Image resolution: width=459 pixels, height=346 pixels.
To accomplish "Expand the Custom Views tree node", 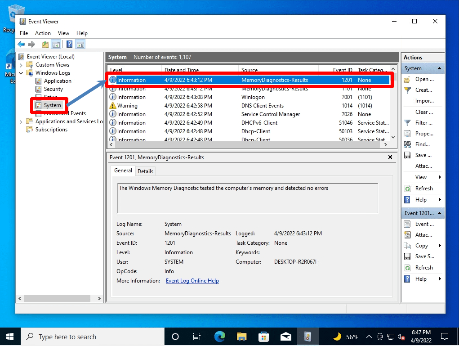I will [21, 64].
